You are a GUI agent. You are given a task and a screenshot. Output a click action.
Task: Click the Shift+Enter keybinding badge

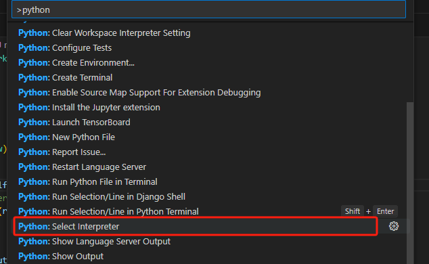tap(369, 211)
